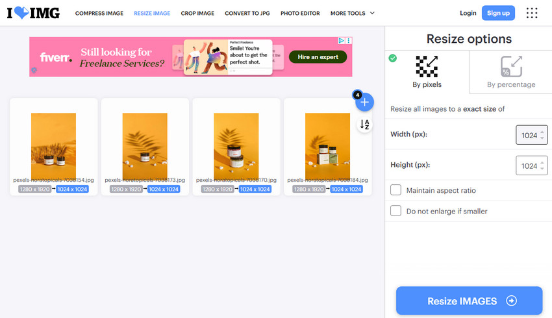Increase the Width value with the stepper arrow

coord(542,132)
